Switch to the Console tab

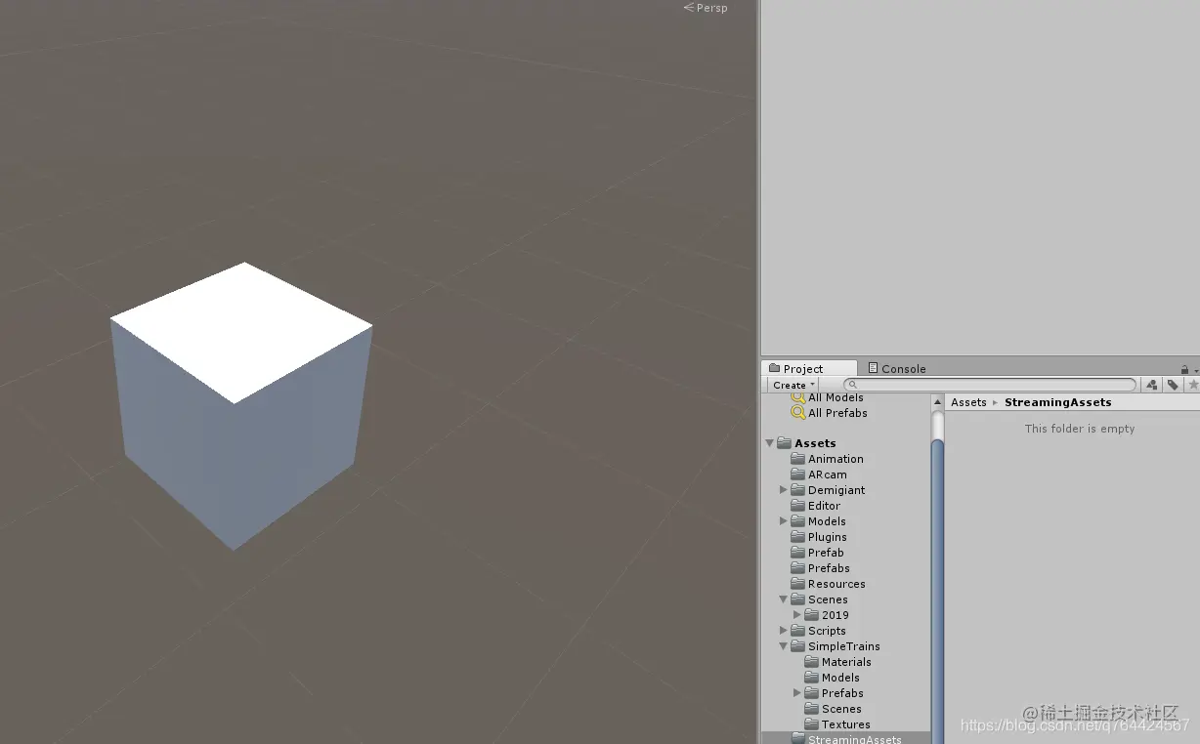point(897,369)
